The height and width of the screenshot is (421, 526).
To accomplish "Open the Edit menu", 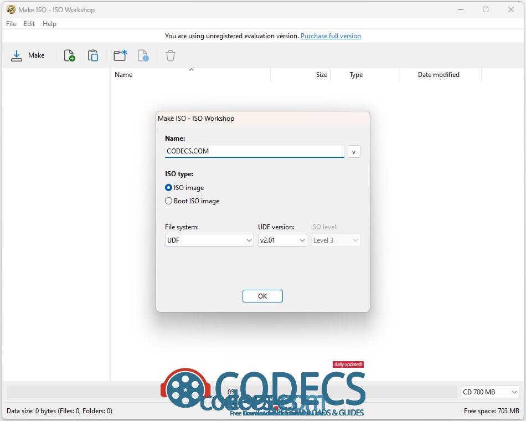I will pyautogui.click(x=29, y=24).
